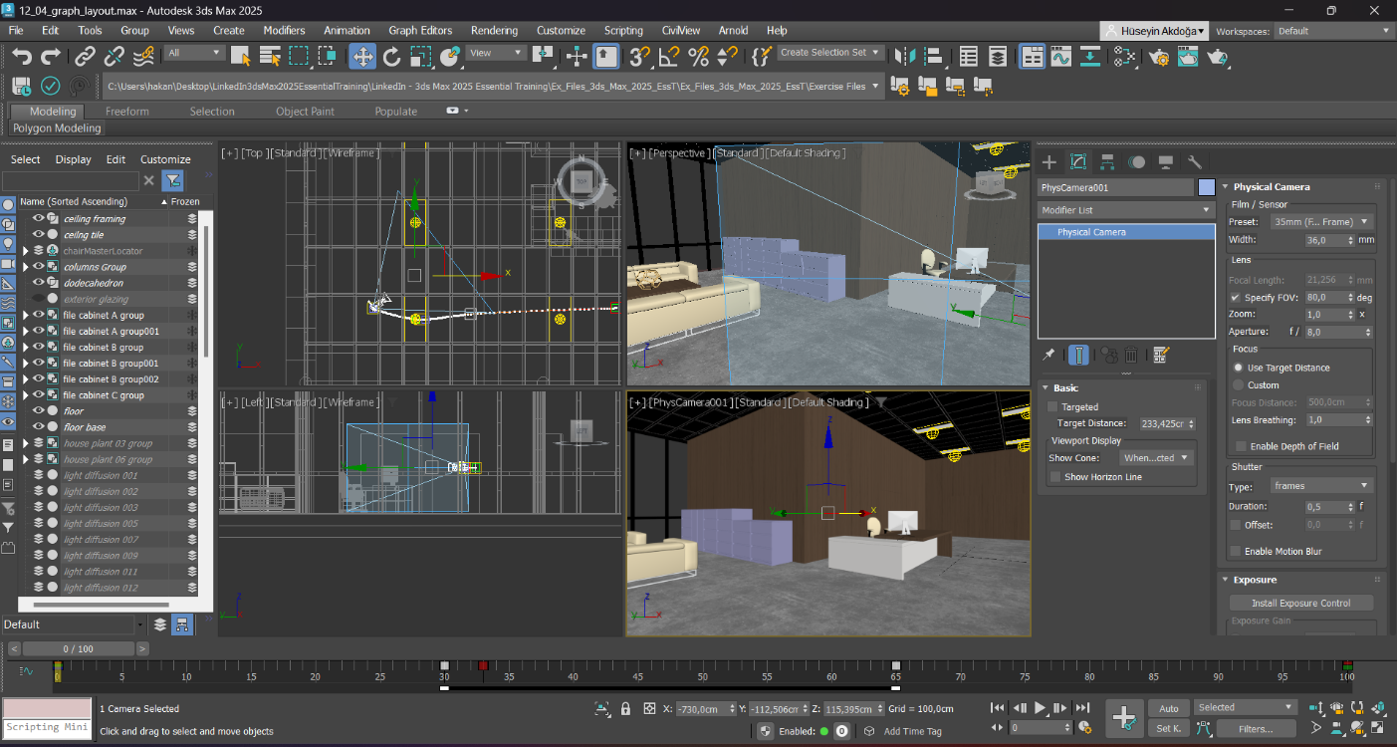Toggle the Scene Explorer icon

968,56
